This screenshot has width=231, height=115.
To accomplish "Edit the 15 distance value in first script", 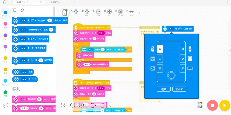I will tap(103, 50).
